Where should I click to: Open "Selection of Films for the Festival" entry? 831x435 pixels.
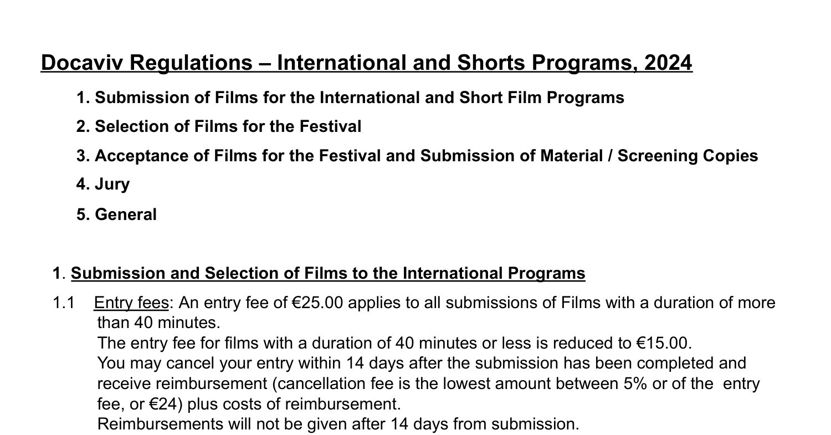pos(219,126)
